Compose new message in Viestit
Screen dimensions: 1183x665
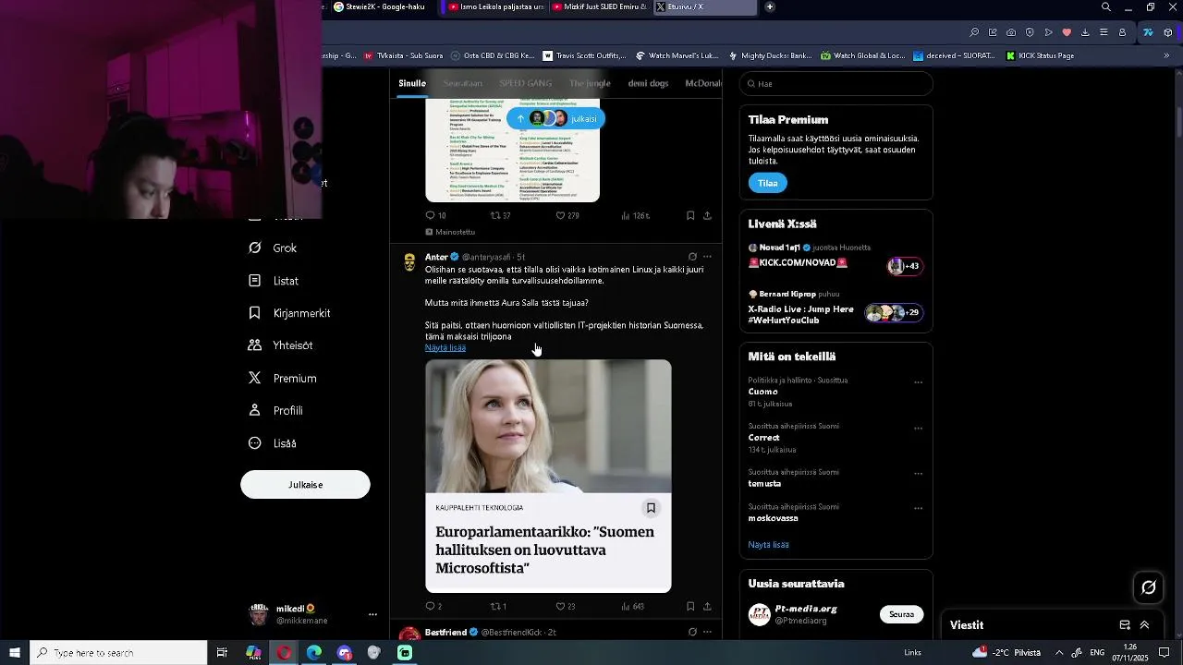point(1125,625)
